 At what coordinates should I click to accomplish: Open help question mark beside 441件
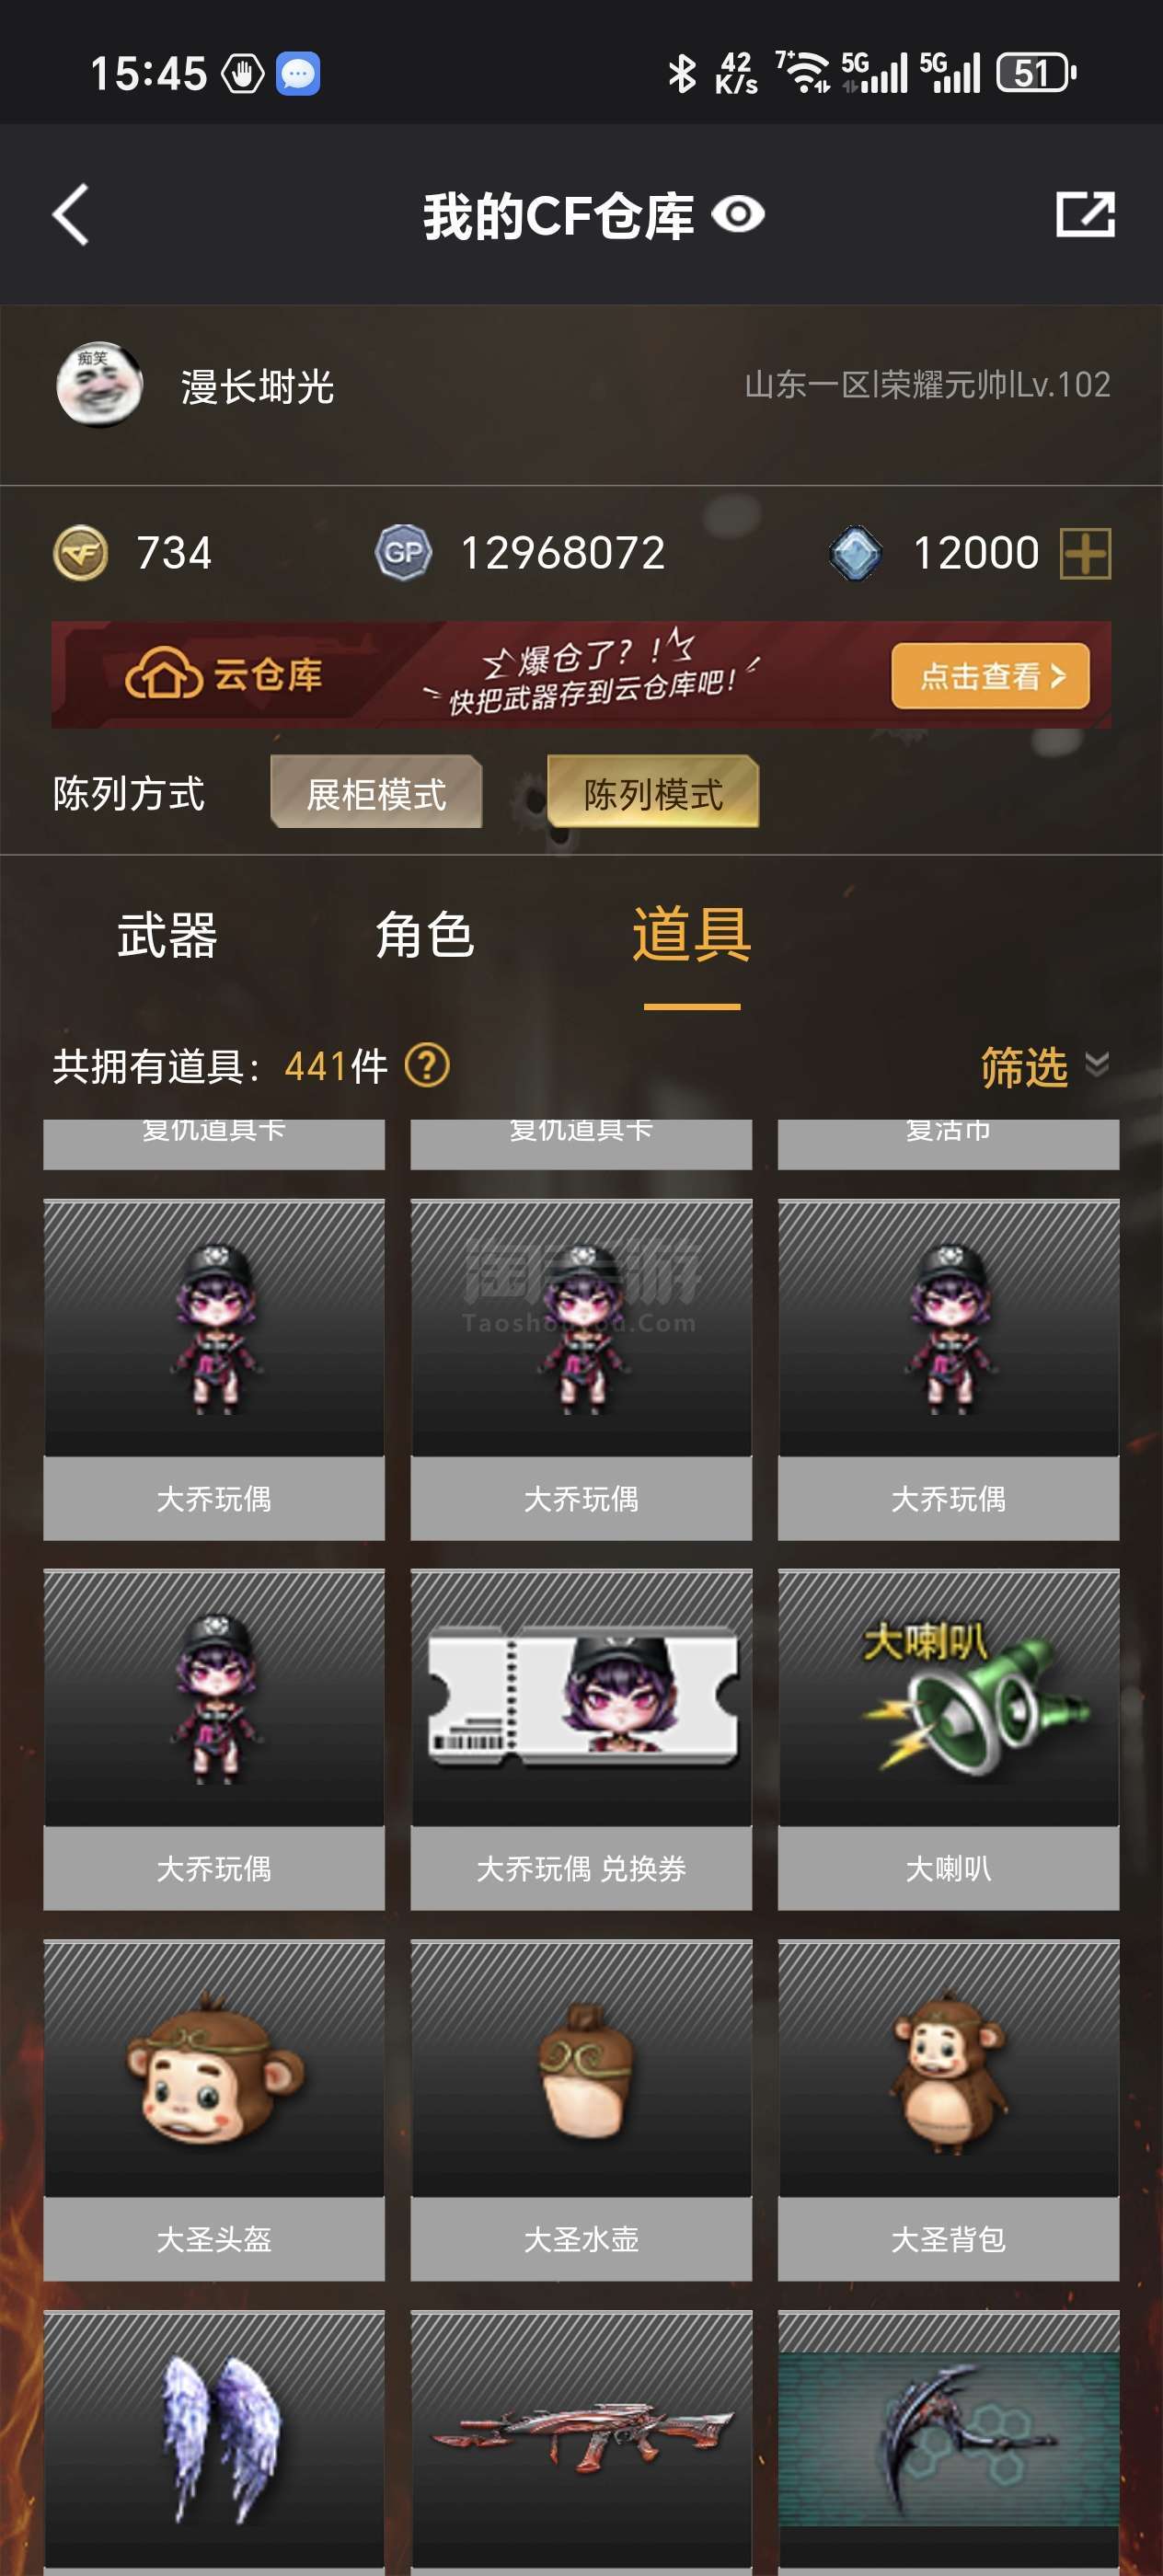pyautogui.click(x=427, y=1065)
